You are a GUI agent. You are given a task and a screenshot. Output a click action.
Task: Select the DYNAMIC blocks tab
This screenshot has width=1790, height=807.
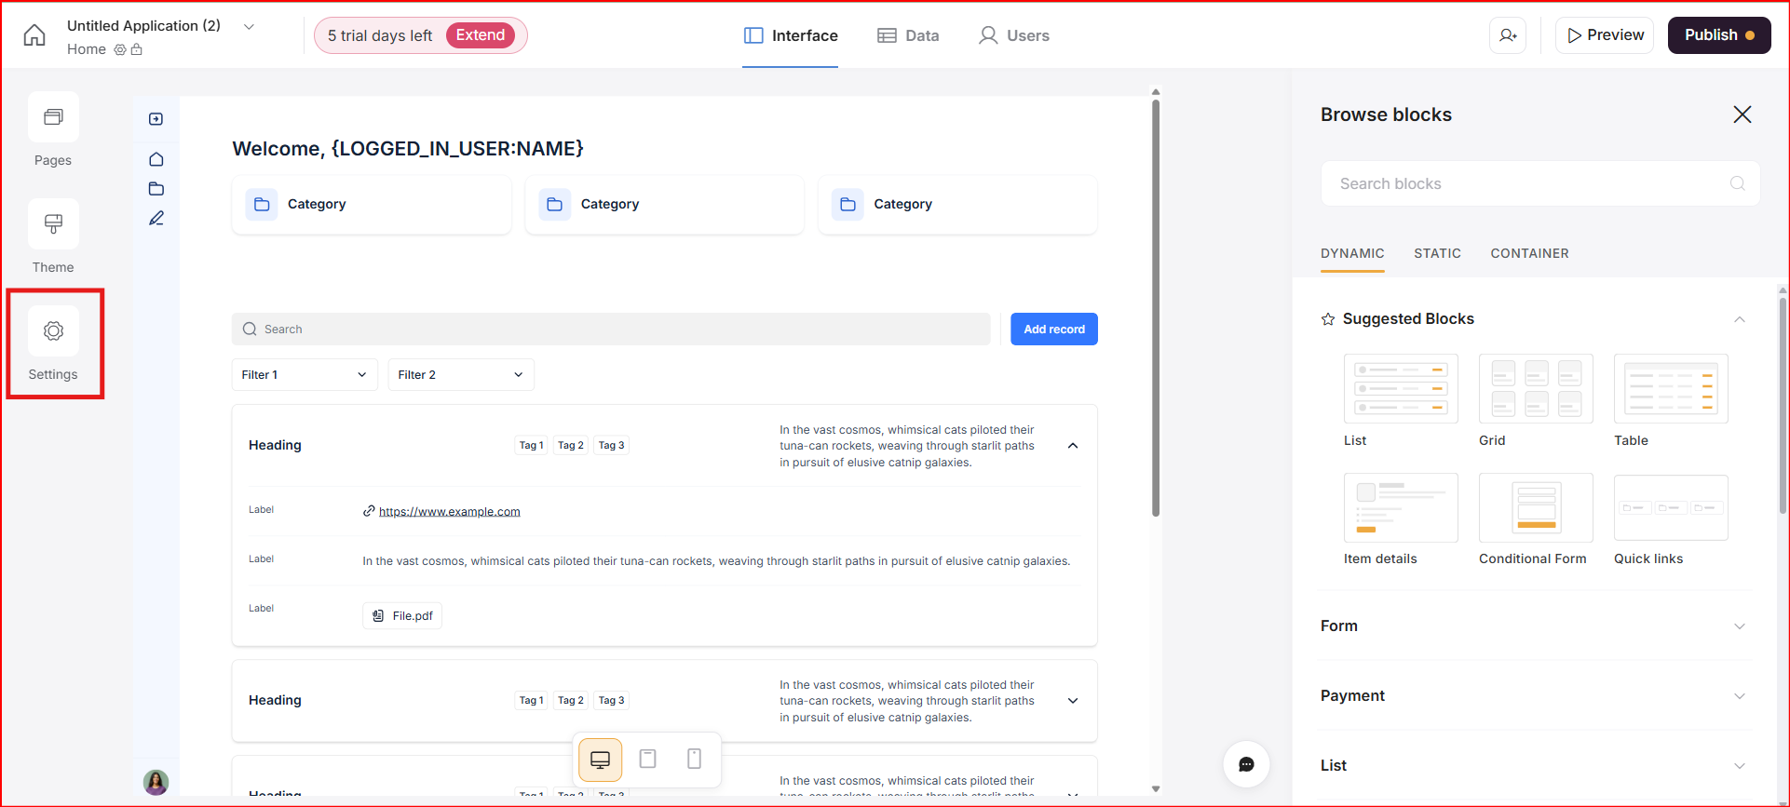pyautogui.click(x=1352, y=253)
